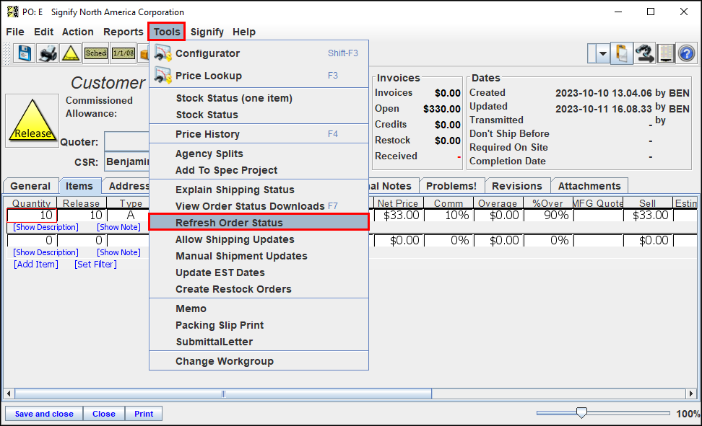Select Change Workgroup
Image resolution: width=702 pixels, height=426 pixels.
coord(259,361)
